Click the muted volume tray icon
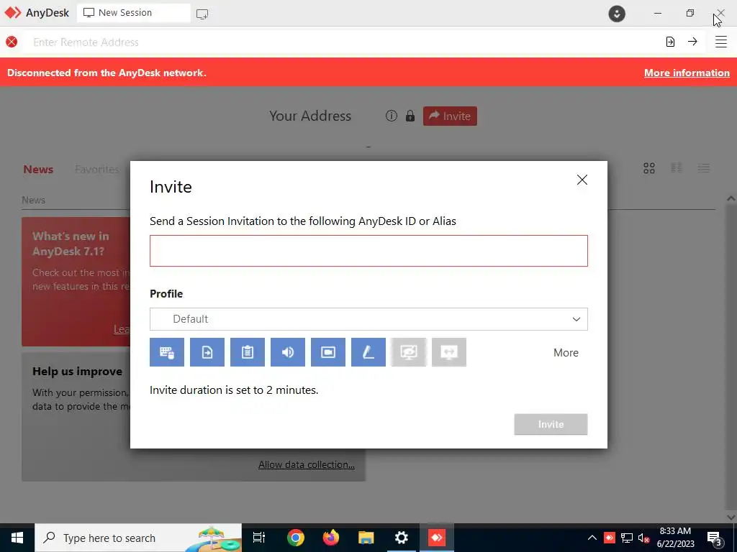Screen dimensions: 737x552 (x=643, y=538)
